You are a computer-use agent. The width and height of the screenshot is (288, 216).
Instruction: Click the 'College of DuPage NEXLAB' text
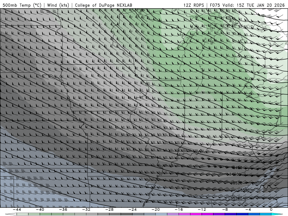[x=103, y=5]
